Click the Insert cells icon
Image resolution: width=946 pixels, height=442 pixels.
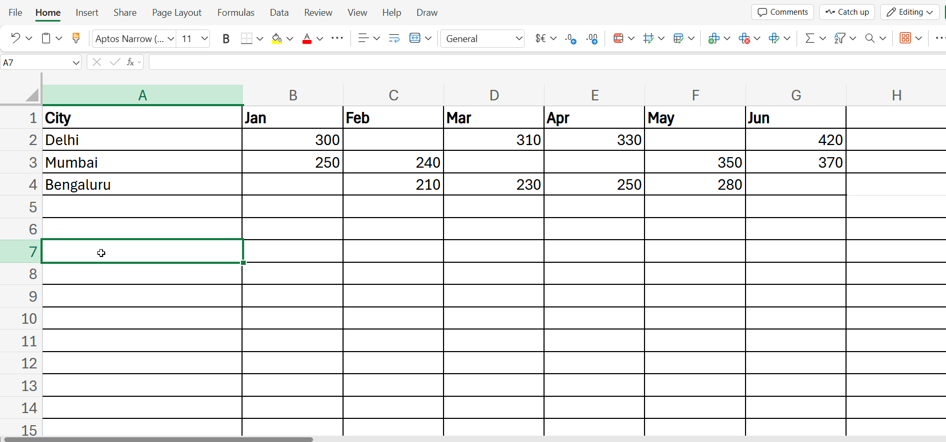pos(713,38)
